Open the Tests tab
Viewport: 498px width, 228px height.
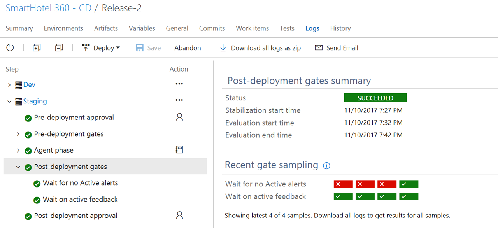(x=287, y=28)
